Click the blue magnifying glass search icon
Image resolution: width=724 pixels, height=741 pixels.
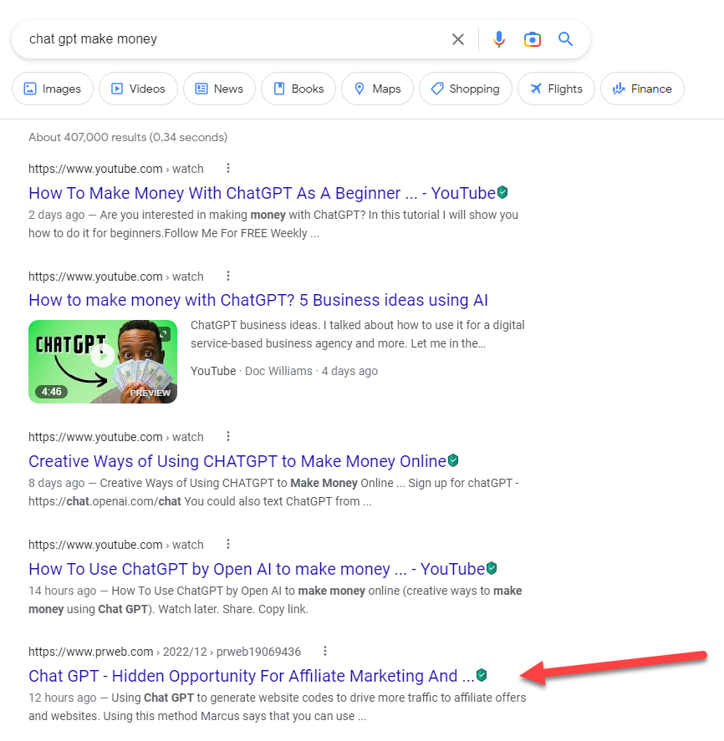(566, 38)
